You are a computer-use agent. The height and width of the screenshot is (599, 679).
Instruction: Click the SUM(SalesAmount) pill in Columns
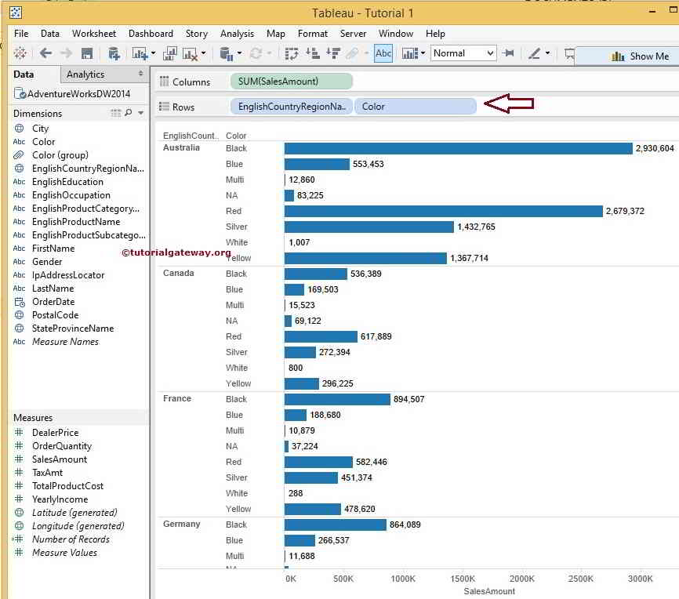(291, 82)
